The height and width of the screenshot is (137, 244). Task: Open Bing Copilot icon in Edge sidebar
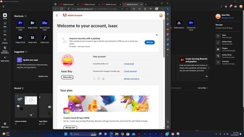pos(168,9)
